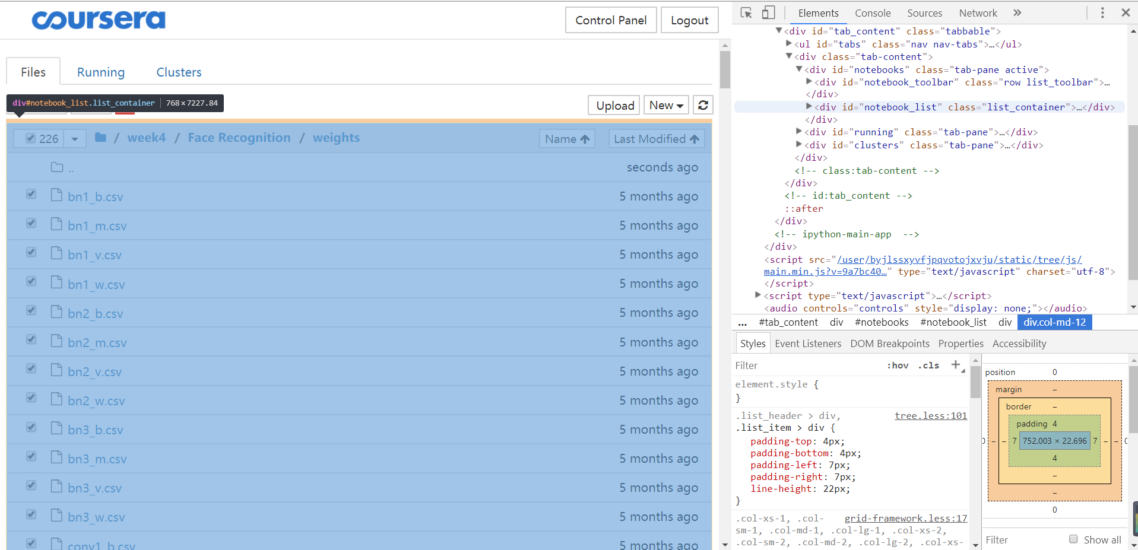Expand the div#notebook_list node
The image size is (1138, 550).
(x=809, y=107)
